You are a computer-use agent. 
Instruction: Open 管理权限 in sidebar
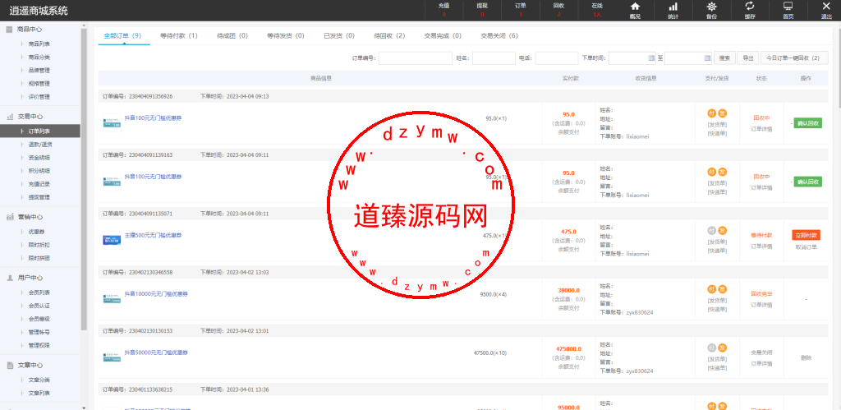point(41,345)
